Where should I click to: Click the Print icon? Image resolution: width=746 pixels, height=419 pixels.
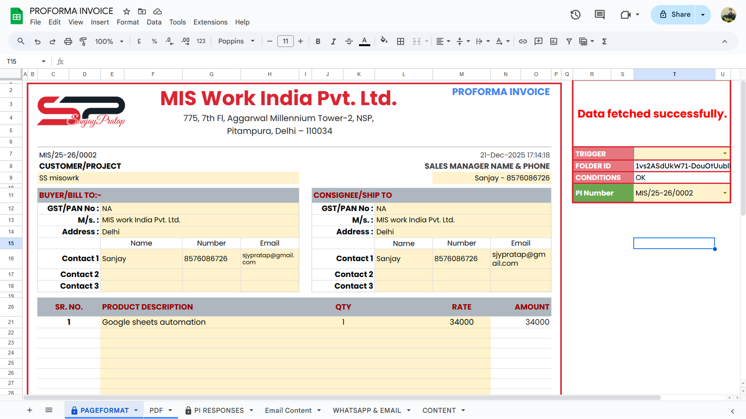tap(68, 41)
